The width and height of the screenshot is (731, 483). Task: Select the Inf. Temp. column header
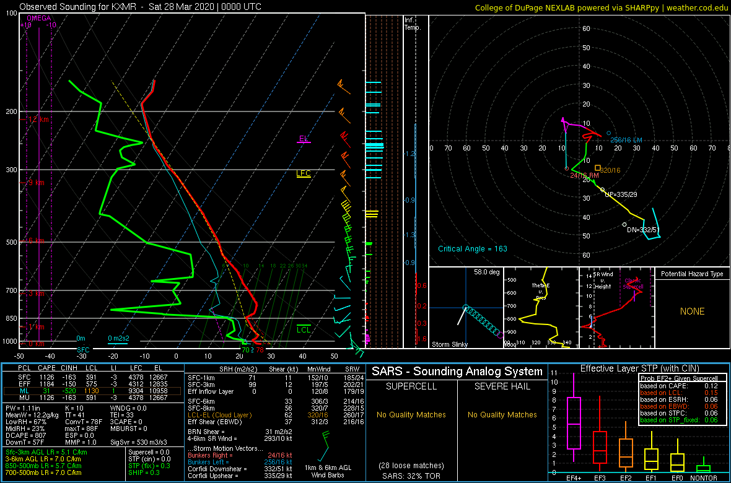[x=413, y=24]
